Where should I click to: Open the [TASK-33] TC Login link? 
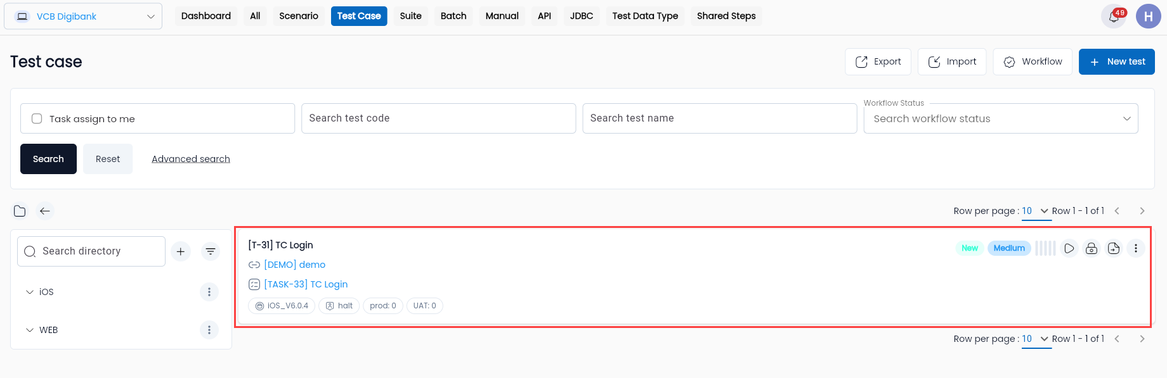(x=306, y=284)
